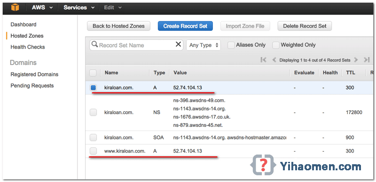Click the search magnifier icon
Image resolution: width=376 pixels, height=182 pixels.
point(95,44)
